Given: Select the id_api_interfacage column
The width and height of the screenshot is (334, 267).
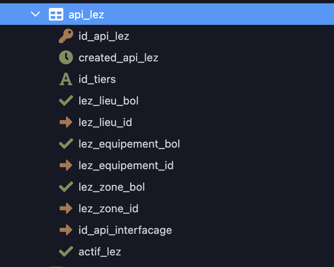Looking at the screenshot, I should pyautogui.click(x=125, y=230).
